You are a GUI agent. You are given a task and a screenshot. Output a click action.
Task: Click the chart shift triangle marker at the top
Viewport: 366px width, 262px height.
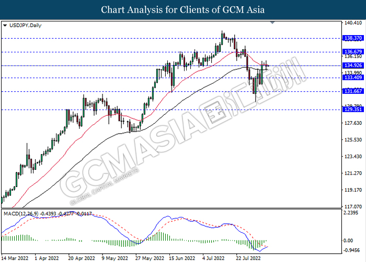[272, 23]
